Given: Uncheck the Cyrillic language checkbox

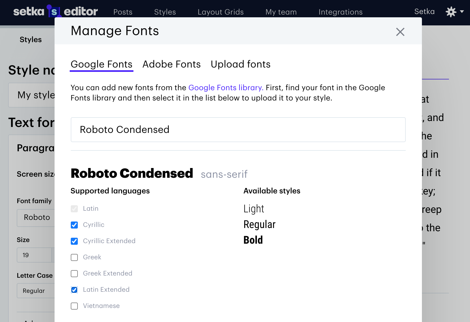Looking at the screenshot, I should point(74,225).
